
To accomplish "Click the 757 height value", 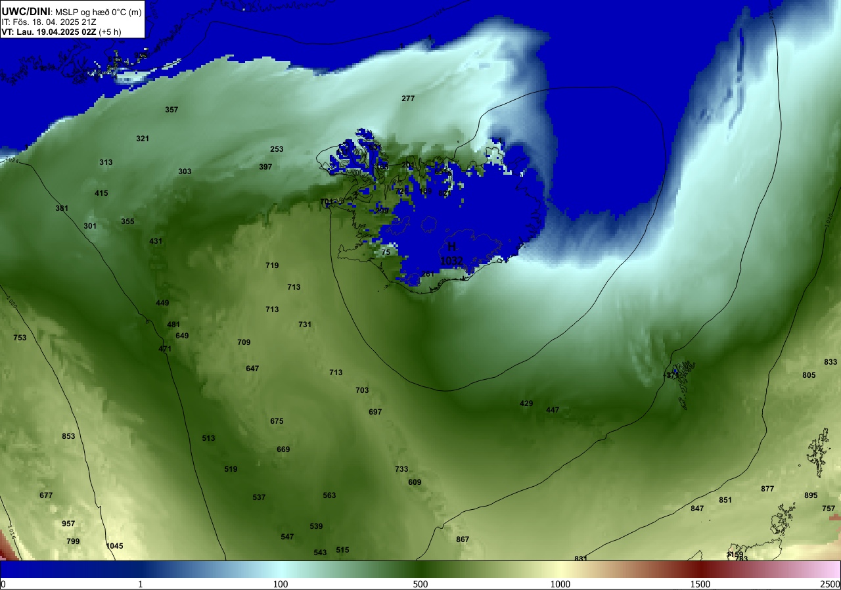I will coord(829,509).
